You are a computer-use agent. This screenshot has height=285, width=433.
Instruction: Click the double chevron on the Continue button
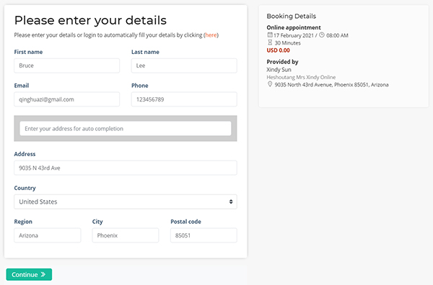[43, 274]
